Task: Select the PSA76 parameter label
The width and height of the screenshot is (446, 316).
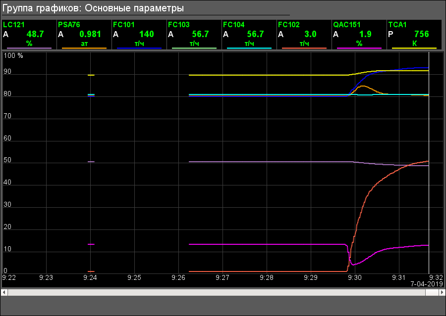Action: pyautogui.click(x=69, y=25)
